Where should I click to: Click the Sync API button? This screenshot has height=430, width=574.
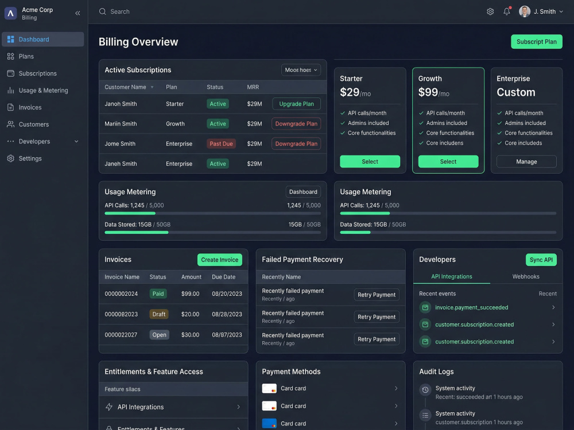point(541,260)
